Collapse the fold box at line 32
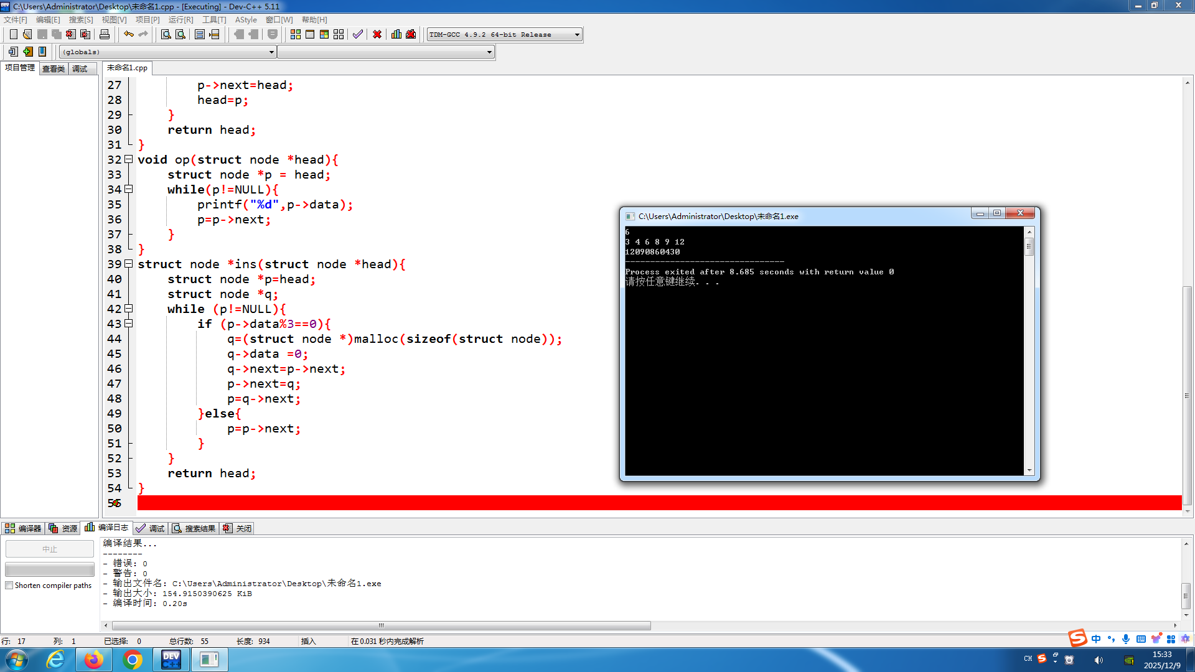 [129, 159]
